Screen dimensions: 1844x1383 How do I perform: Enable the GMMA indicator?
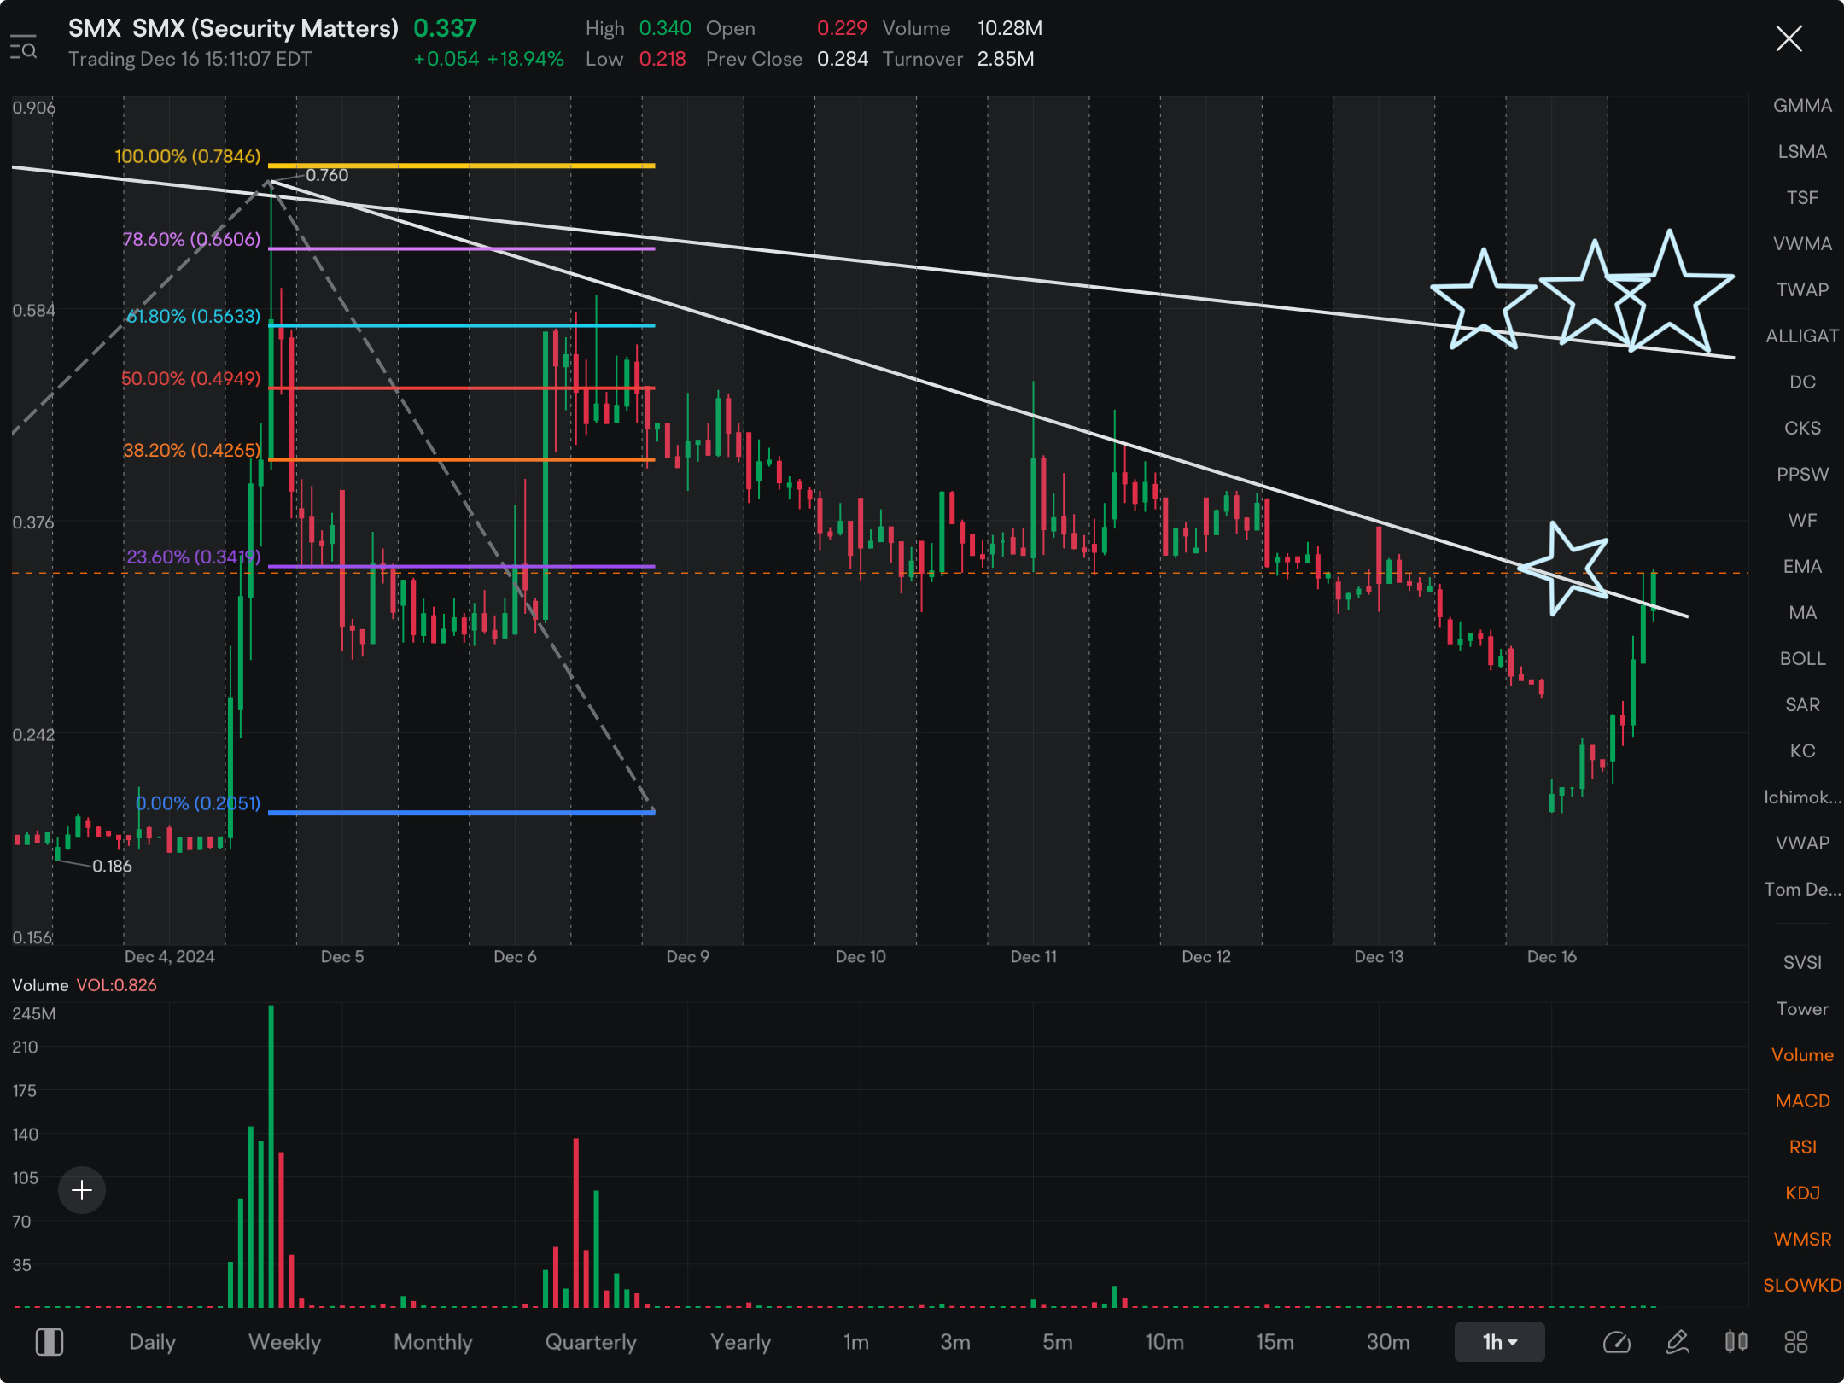(x=1802, y=106)
